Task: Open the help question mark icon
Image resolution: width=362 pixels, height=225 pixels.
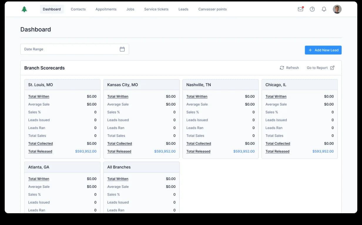Action: [x=312, y=9]
